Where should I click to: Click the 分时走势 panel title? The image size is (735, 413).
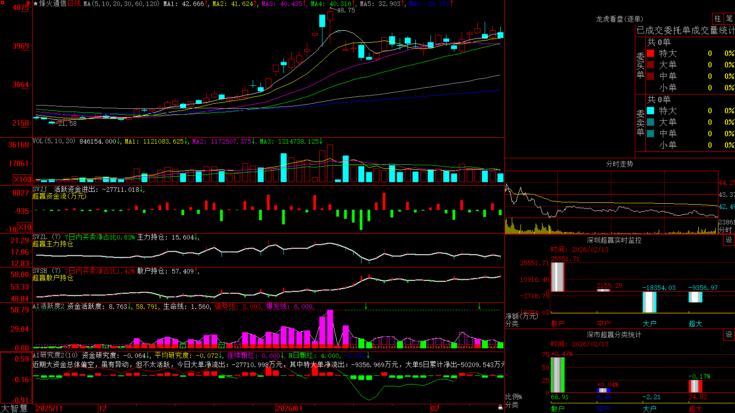[619, 164]
